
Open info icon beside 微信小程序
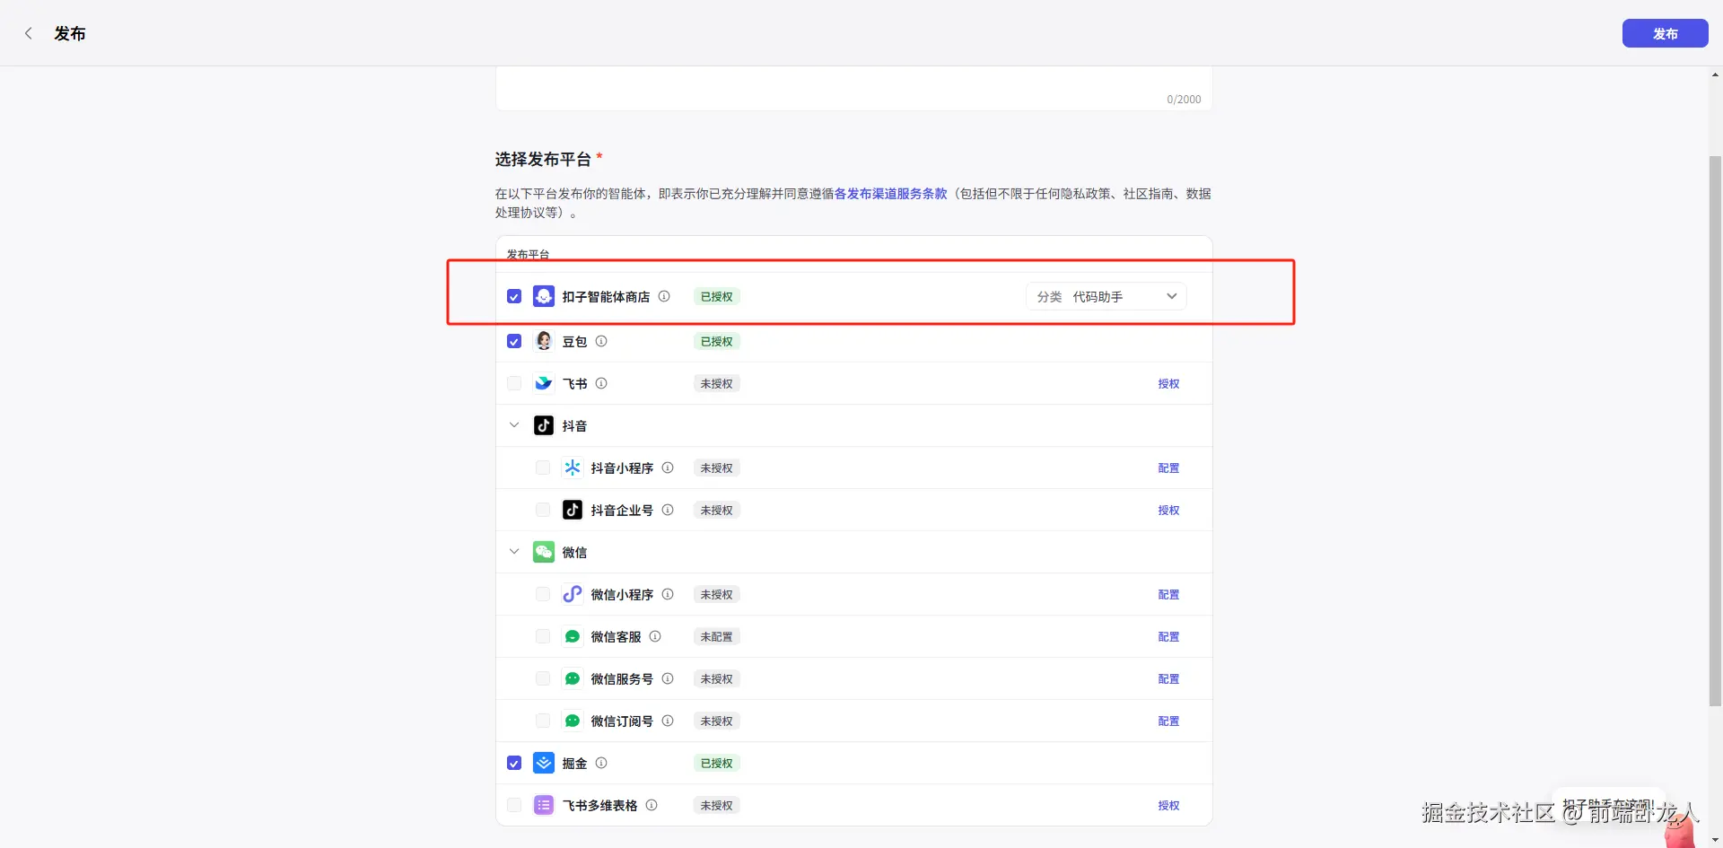pos(668,594)
